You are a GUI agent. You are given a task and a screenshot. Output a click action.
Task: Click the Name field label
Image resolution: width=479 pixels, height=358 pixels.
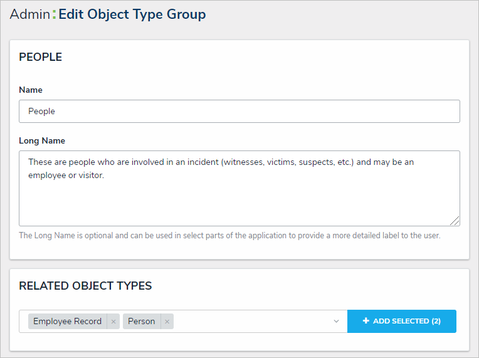tap(31, 90)
